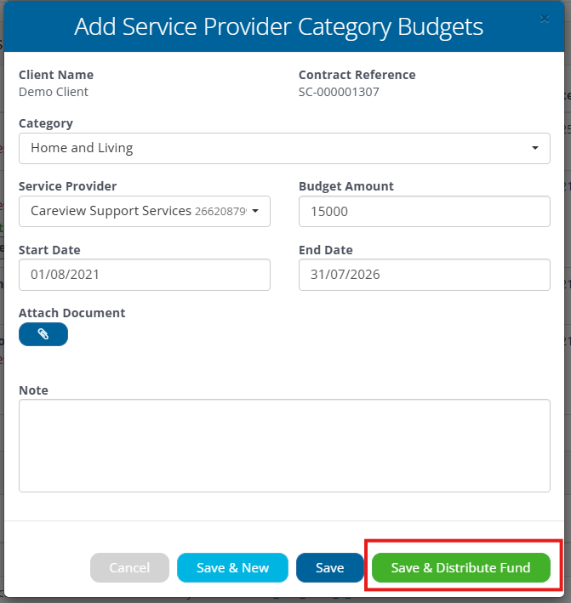The height and width of the screenshot is (603, 571).
Task: Click the Demo Client name text
Action: click(54, 92)
